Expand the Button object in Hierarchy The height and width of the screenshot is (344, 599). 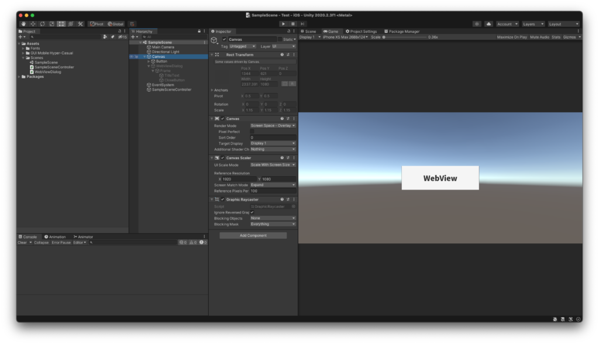(149, 61)
